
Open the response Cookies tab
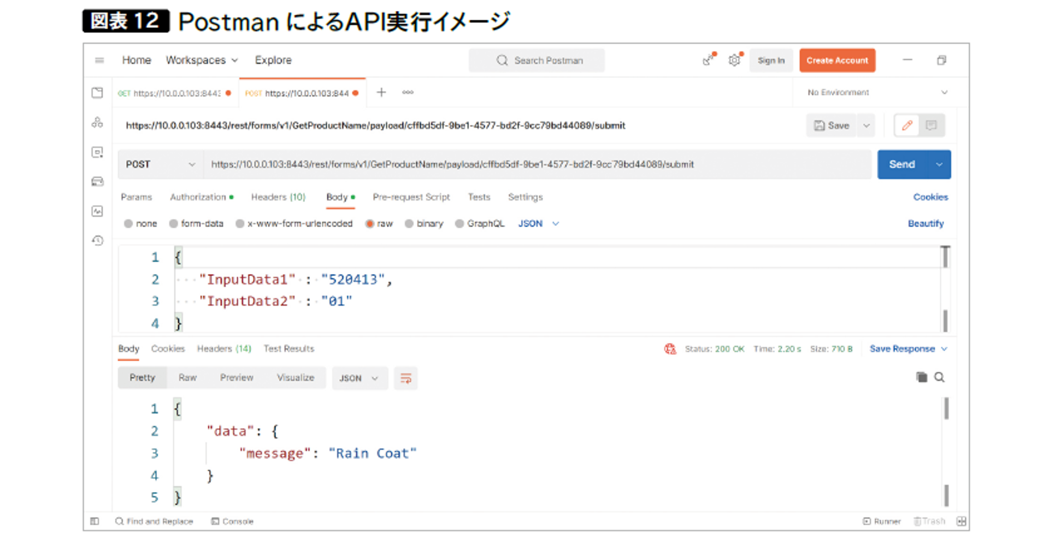click(x=168, y=348)
